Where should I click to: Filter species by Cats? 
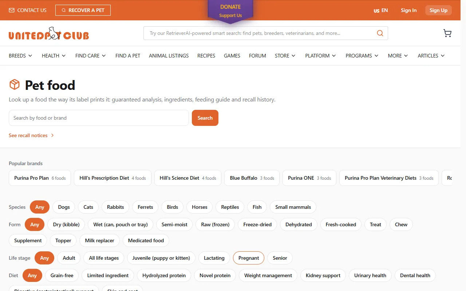[88, 207]
